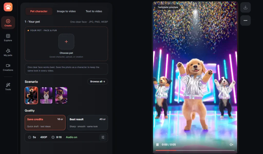The height and width of the screenshot is (154, 263).
Task: Click the 'One clear face · JPG, PNG, WEBP' text
Action: [89, 22]
